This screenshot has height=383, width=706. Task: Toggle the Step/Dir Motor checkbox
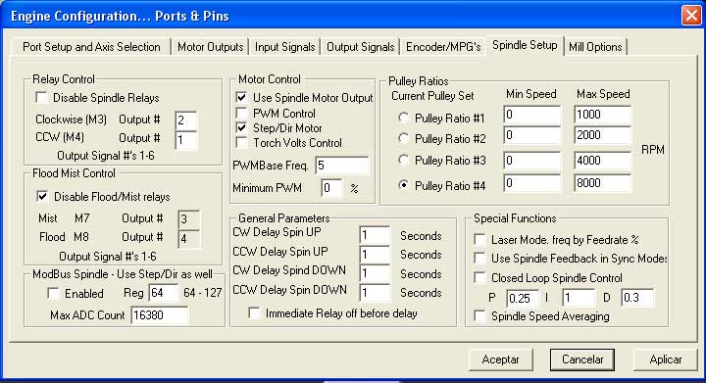tap(241, 127)
